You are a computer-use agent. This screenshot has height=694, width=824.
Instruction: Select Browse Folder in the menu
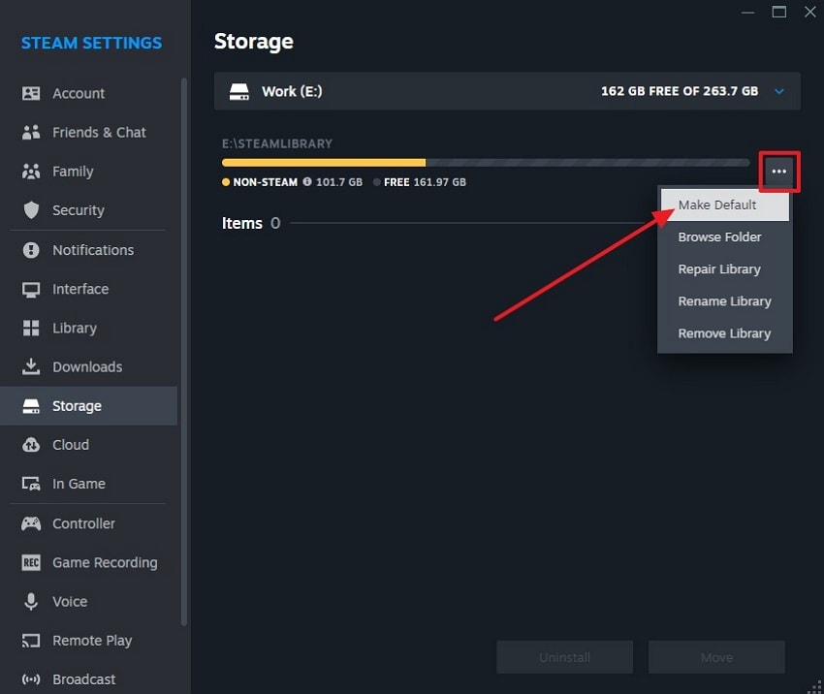pos(725,237)
